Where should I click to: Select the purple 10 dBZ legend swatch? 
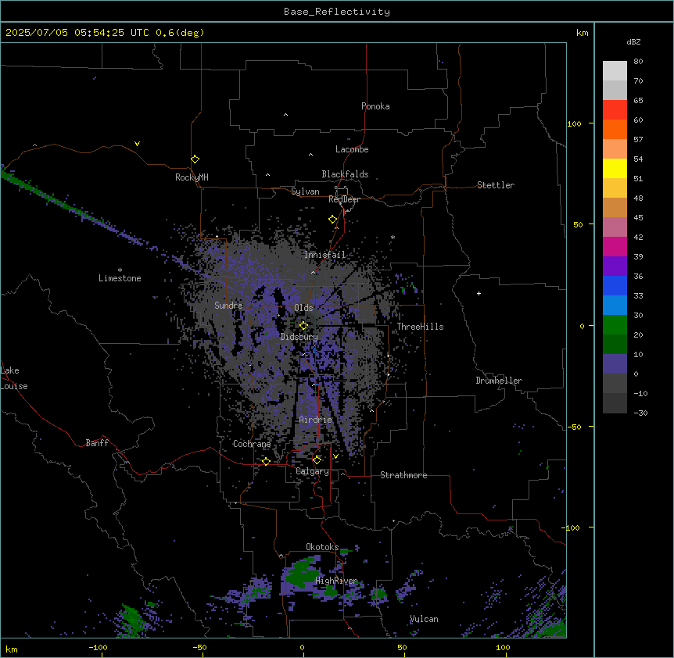click(x=615, y=364)
